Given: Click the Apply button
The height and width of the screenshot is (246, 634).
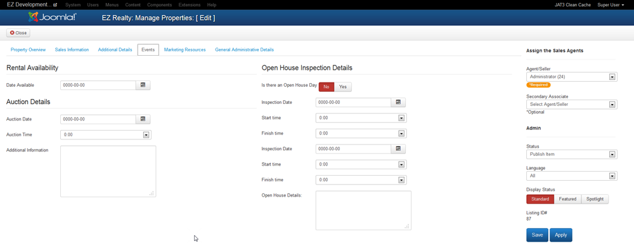Looking at the screenshot, I should pos(561,235).
